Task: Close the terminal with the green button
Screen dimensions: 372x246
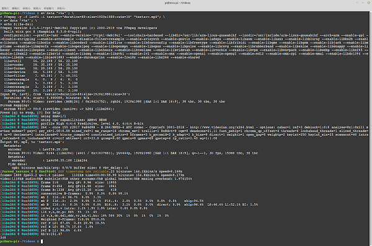Action: pos(369,2)
